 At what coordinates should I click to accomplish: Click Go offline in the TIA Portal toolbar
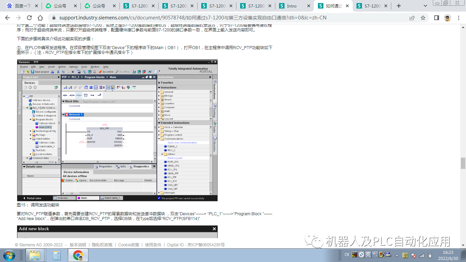pos(122,72)
